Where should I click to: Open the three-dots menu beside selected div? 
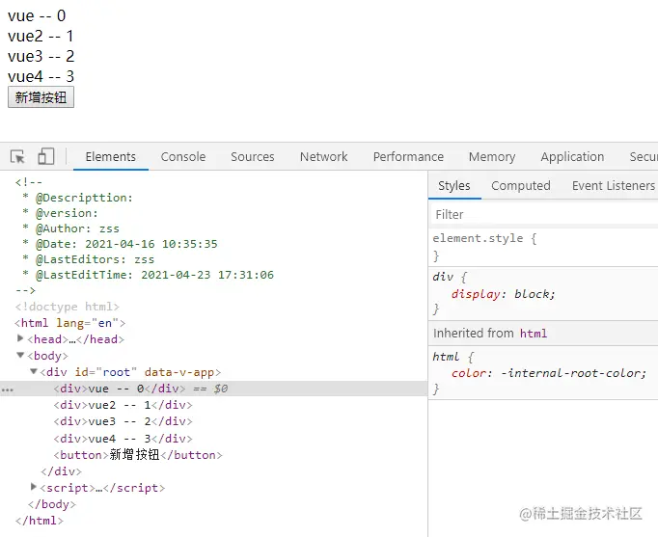click(x=7, y=389)
